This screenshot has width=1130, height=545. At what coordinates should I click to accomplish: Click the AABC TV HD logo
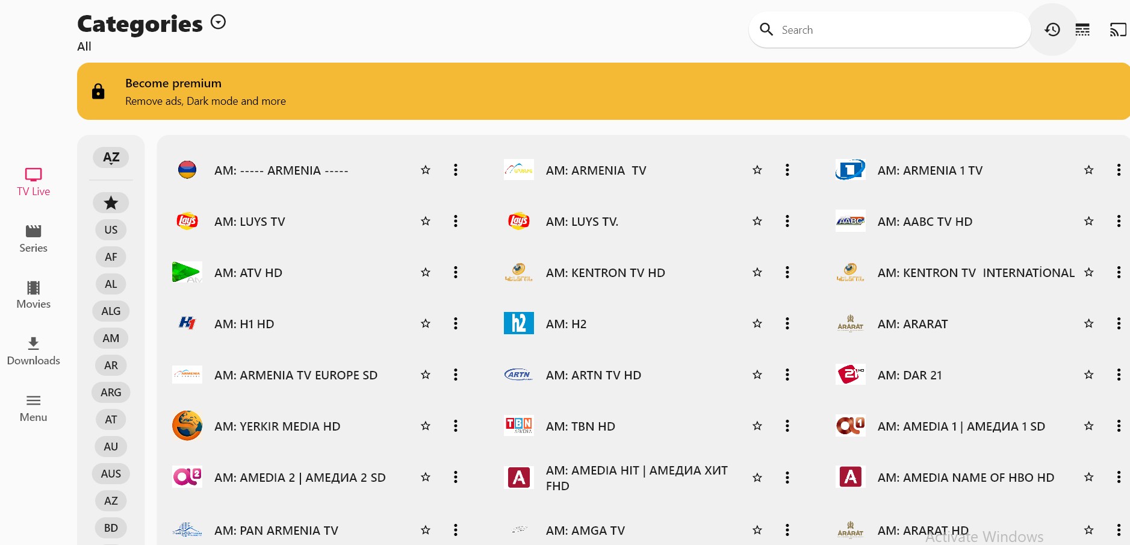tap(851, 221)
